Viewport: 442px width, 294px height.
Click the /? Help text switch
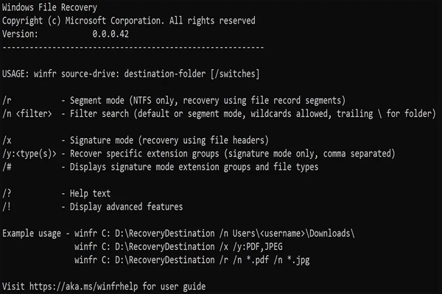click(x=7, y=193)
